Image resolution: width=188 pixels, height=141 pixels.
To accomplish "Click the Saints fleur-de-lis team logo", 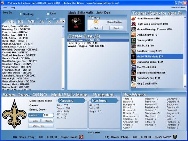I will pyautogui.click(x=15, y=114).
